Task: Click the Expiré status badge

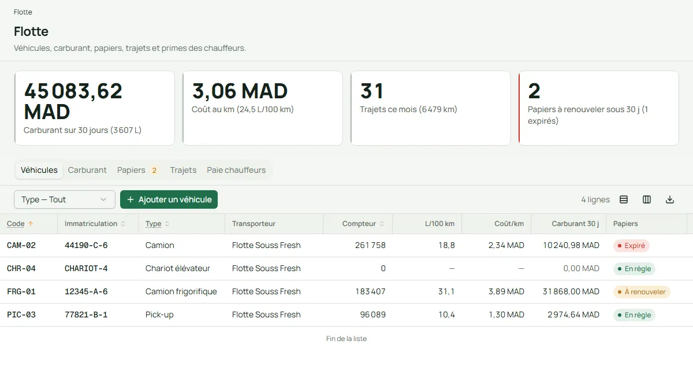Action: [631, 246]
